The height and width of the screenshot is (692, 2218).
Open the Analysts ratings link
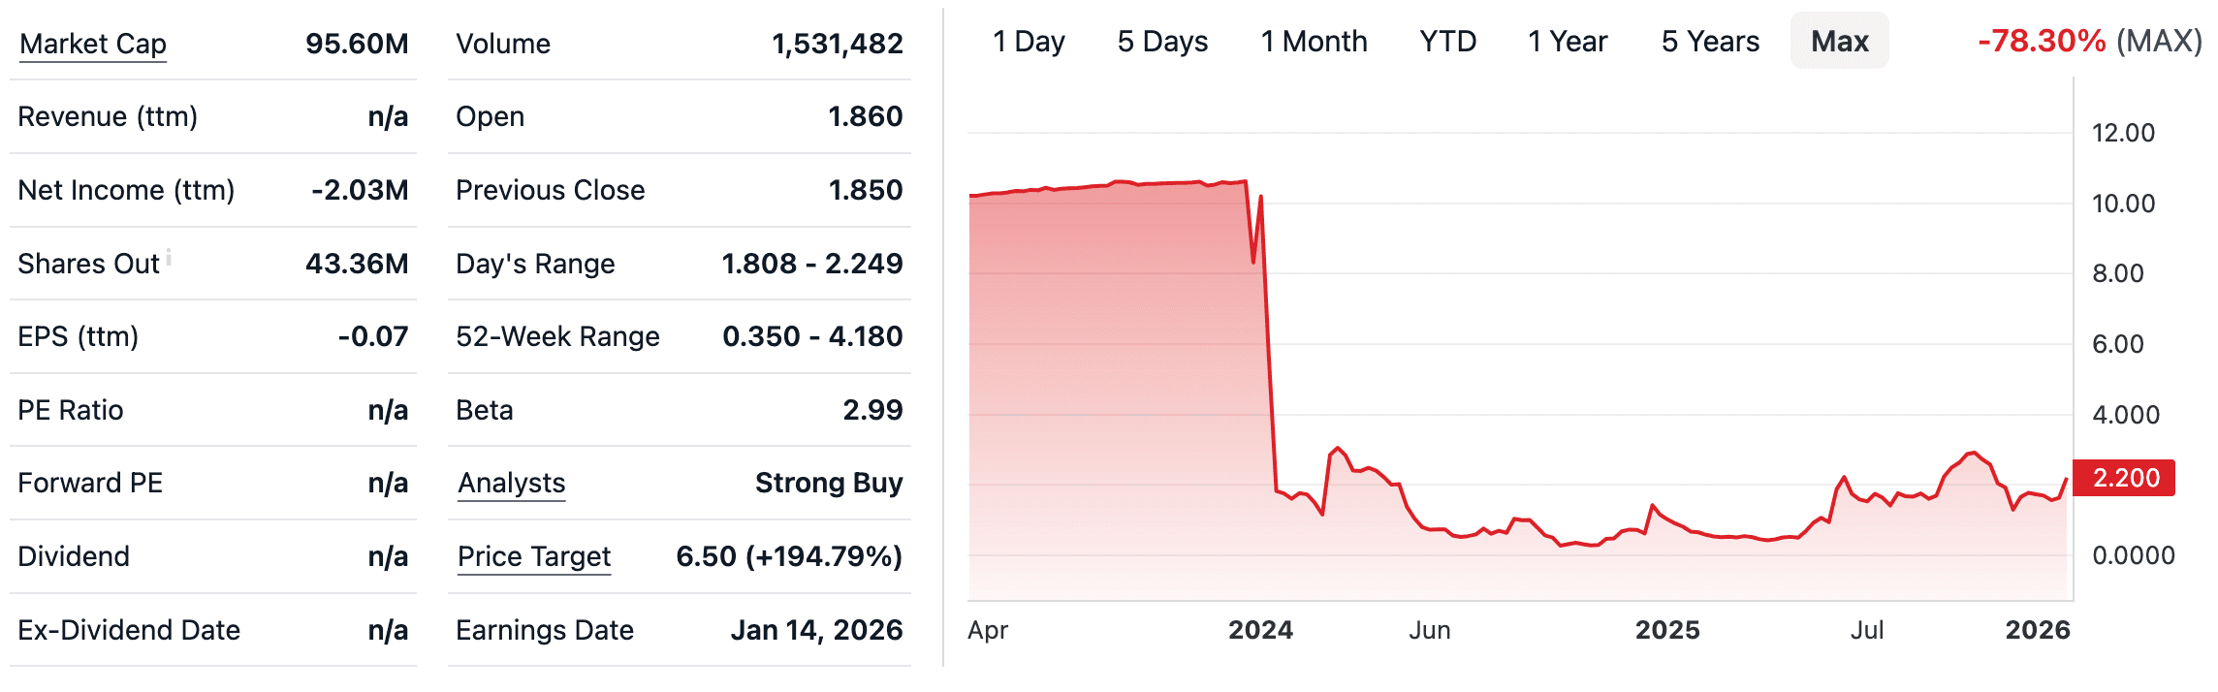pos(511,483)
